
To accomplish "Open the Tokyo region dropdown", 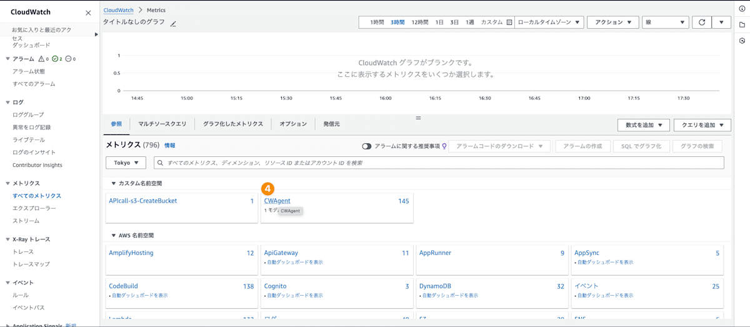I will coord(126,163).
